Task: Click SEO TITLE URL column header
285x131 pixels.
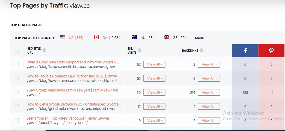Action: tap(34, 51)
